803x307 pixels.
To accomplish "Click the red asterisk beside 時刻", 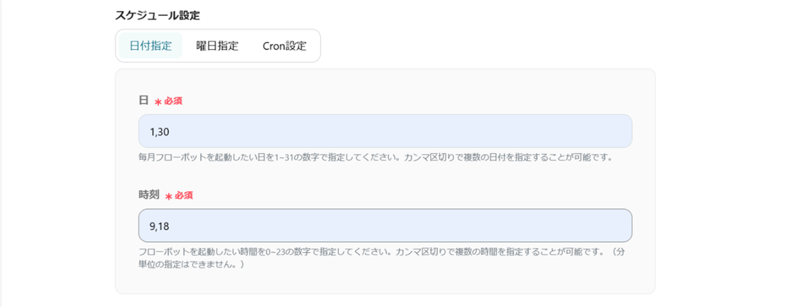I will 169,196.
